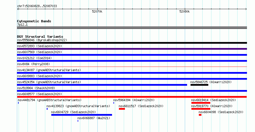
Task: Click the nsv5556846 (ByrskaBishop2022) label
Action: pos(42,40)
